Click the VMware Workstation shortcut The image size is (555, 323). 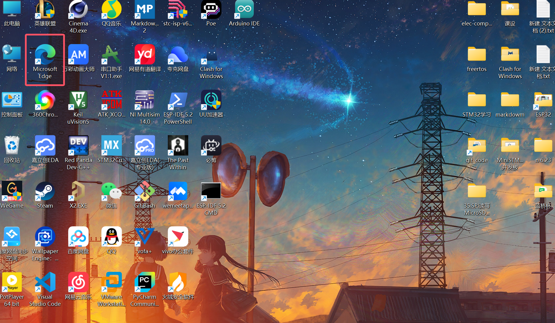(x=111, y=282)
